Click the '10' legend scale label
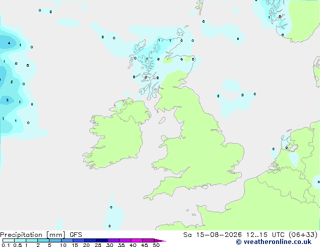Viewport: 320px width, 247px height. point(63,245)
